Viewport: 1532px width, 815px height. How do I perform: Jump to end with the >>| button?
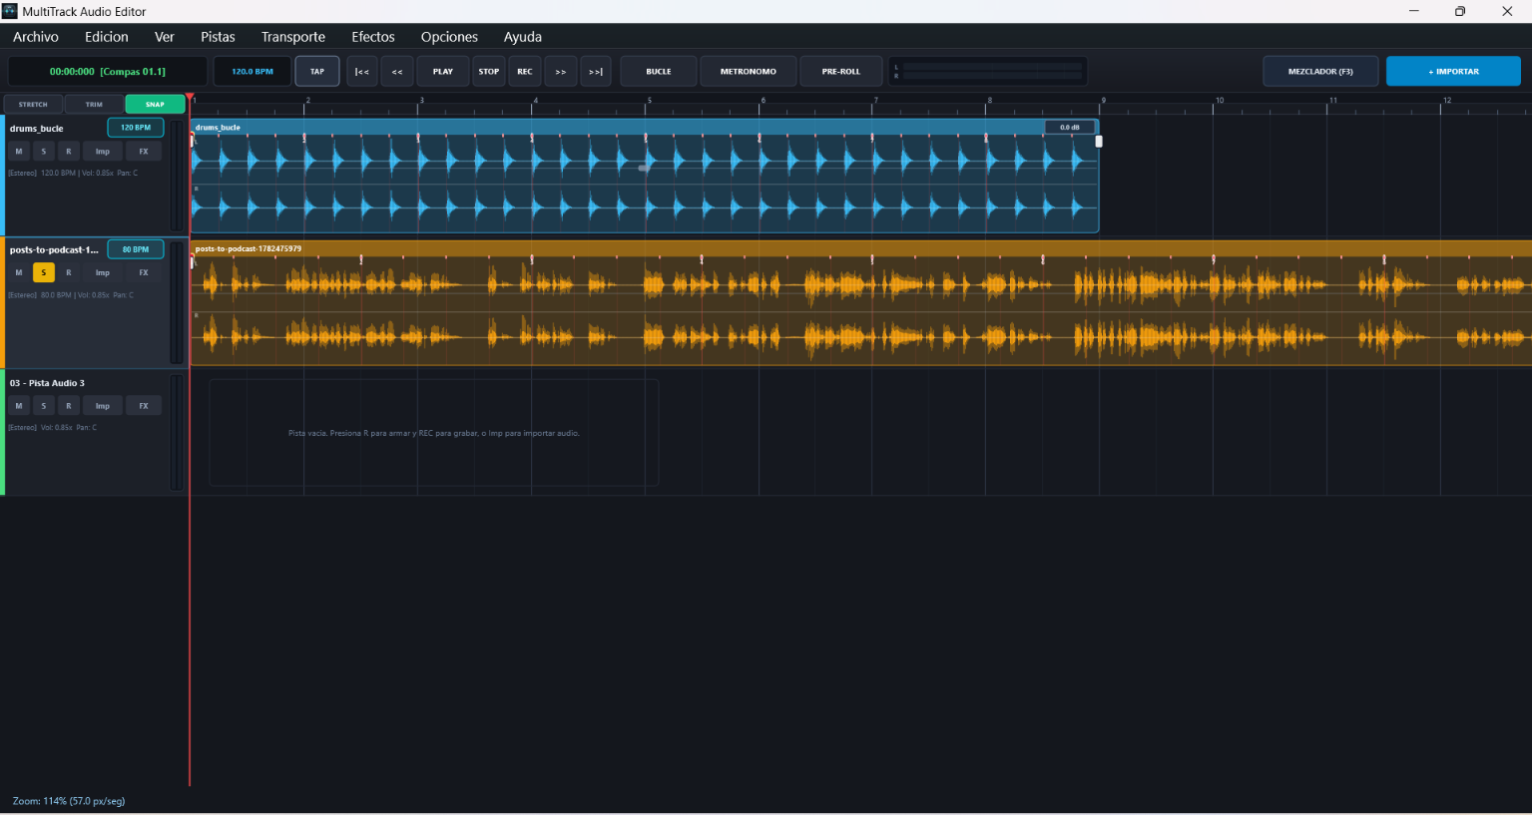point(596,72)
